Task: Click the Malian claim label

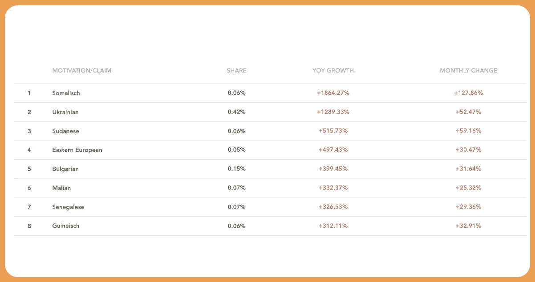Action: 61,188
